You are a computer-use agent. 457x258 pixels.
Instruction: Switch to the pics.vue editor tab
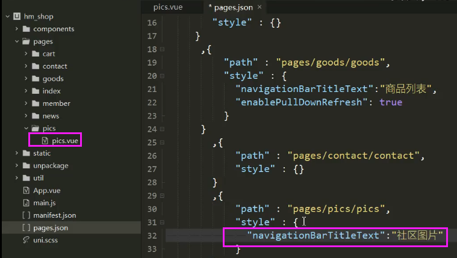click(x=168, y=7)
